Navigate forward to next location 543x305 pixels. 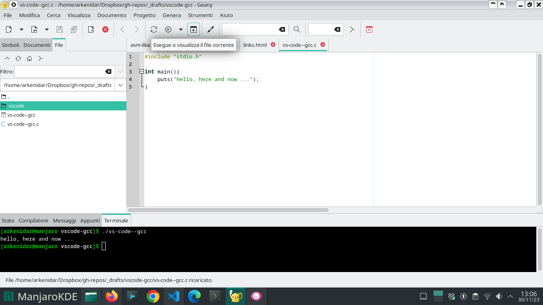tap(137, 29)
